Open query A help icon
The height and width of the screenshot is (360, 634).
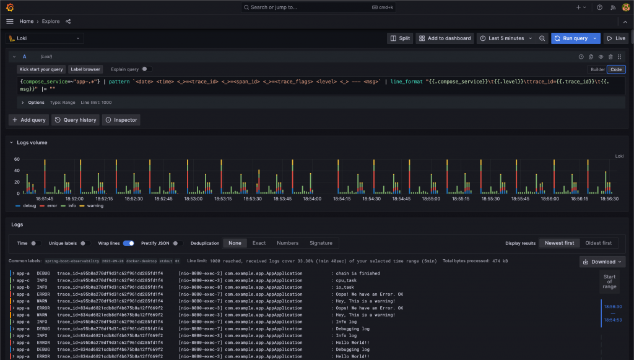(x=581, y=57)
